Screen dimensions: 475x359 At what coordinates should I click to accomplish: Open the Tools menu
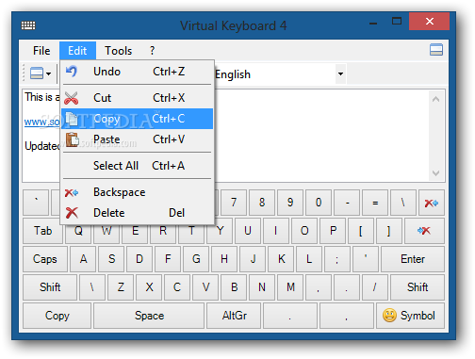pyautogui.click(x=118, y=51)
